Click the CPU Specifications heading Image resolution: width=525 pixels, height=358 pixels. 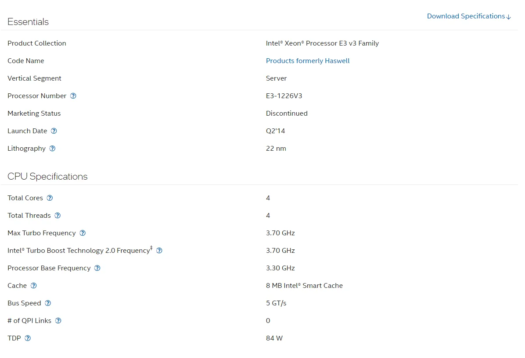pyautogui.click(x=47, y=177)
